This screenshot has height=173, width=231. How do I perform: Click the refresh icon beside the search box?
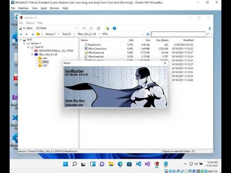pos(148,34)
